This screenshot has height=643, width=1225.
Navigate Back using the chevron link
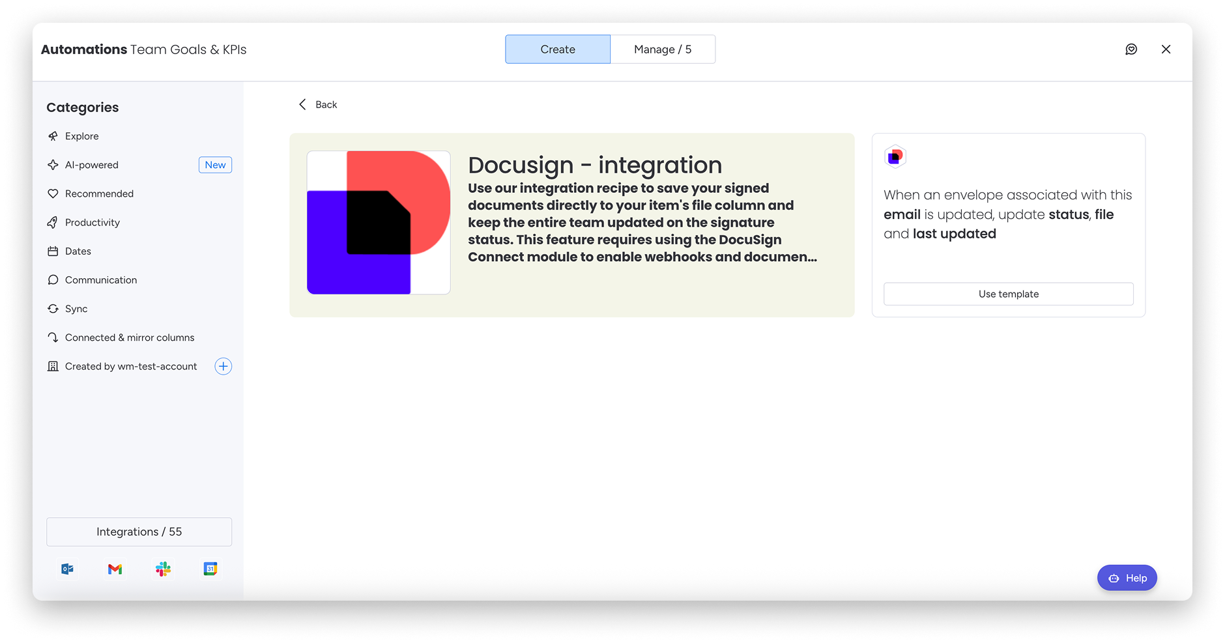click(317, 104)
